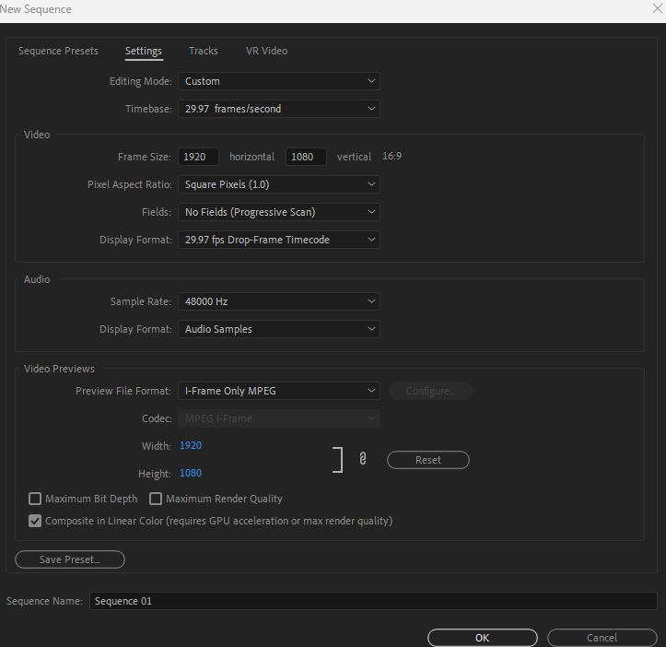This screenshot has width=666, height=647.
Task: Click the Reset preview size button
Action: pyautogui.click(x=428, y=460)
